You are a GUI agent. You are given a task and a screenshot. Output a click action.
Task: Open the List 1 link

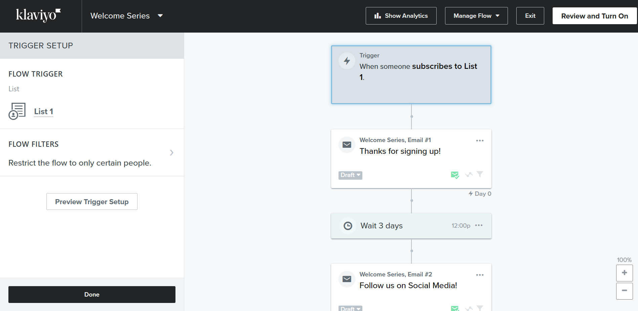pyautogui.click(x=44, y=112)
